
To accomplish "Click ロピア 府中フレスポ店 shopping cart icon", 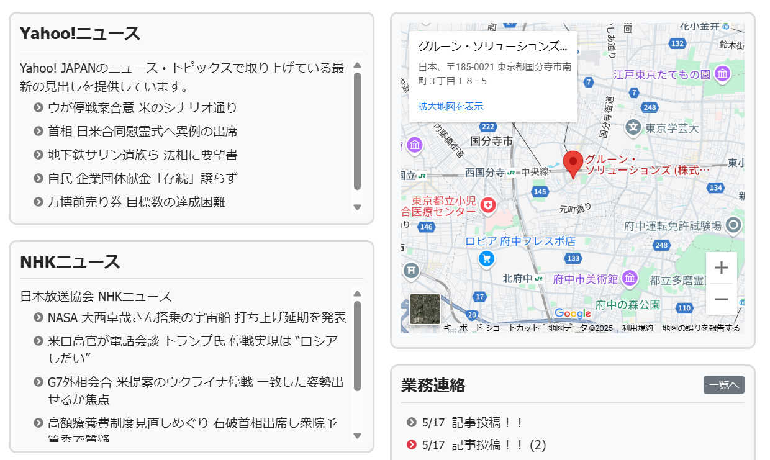I will [486, 258].
